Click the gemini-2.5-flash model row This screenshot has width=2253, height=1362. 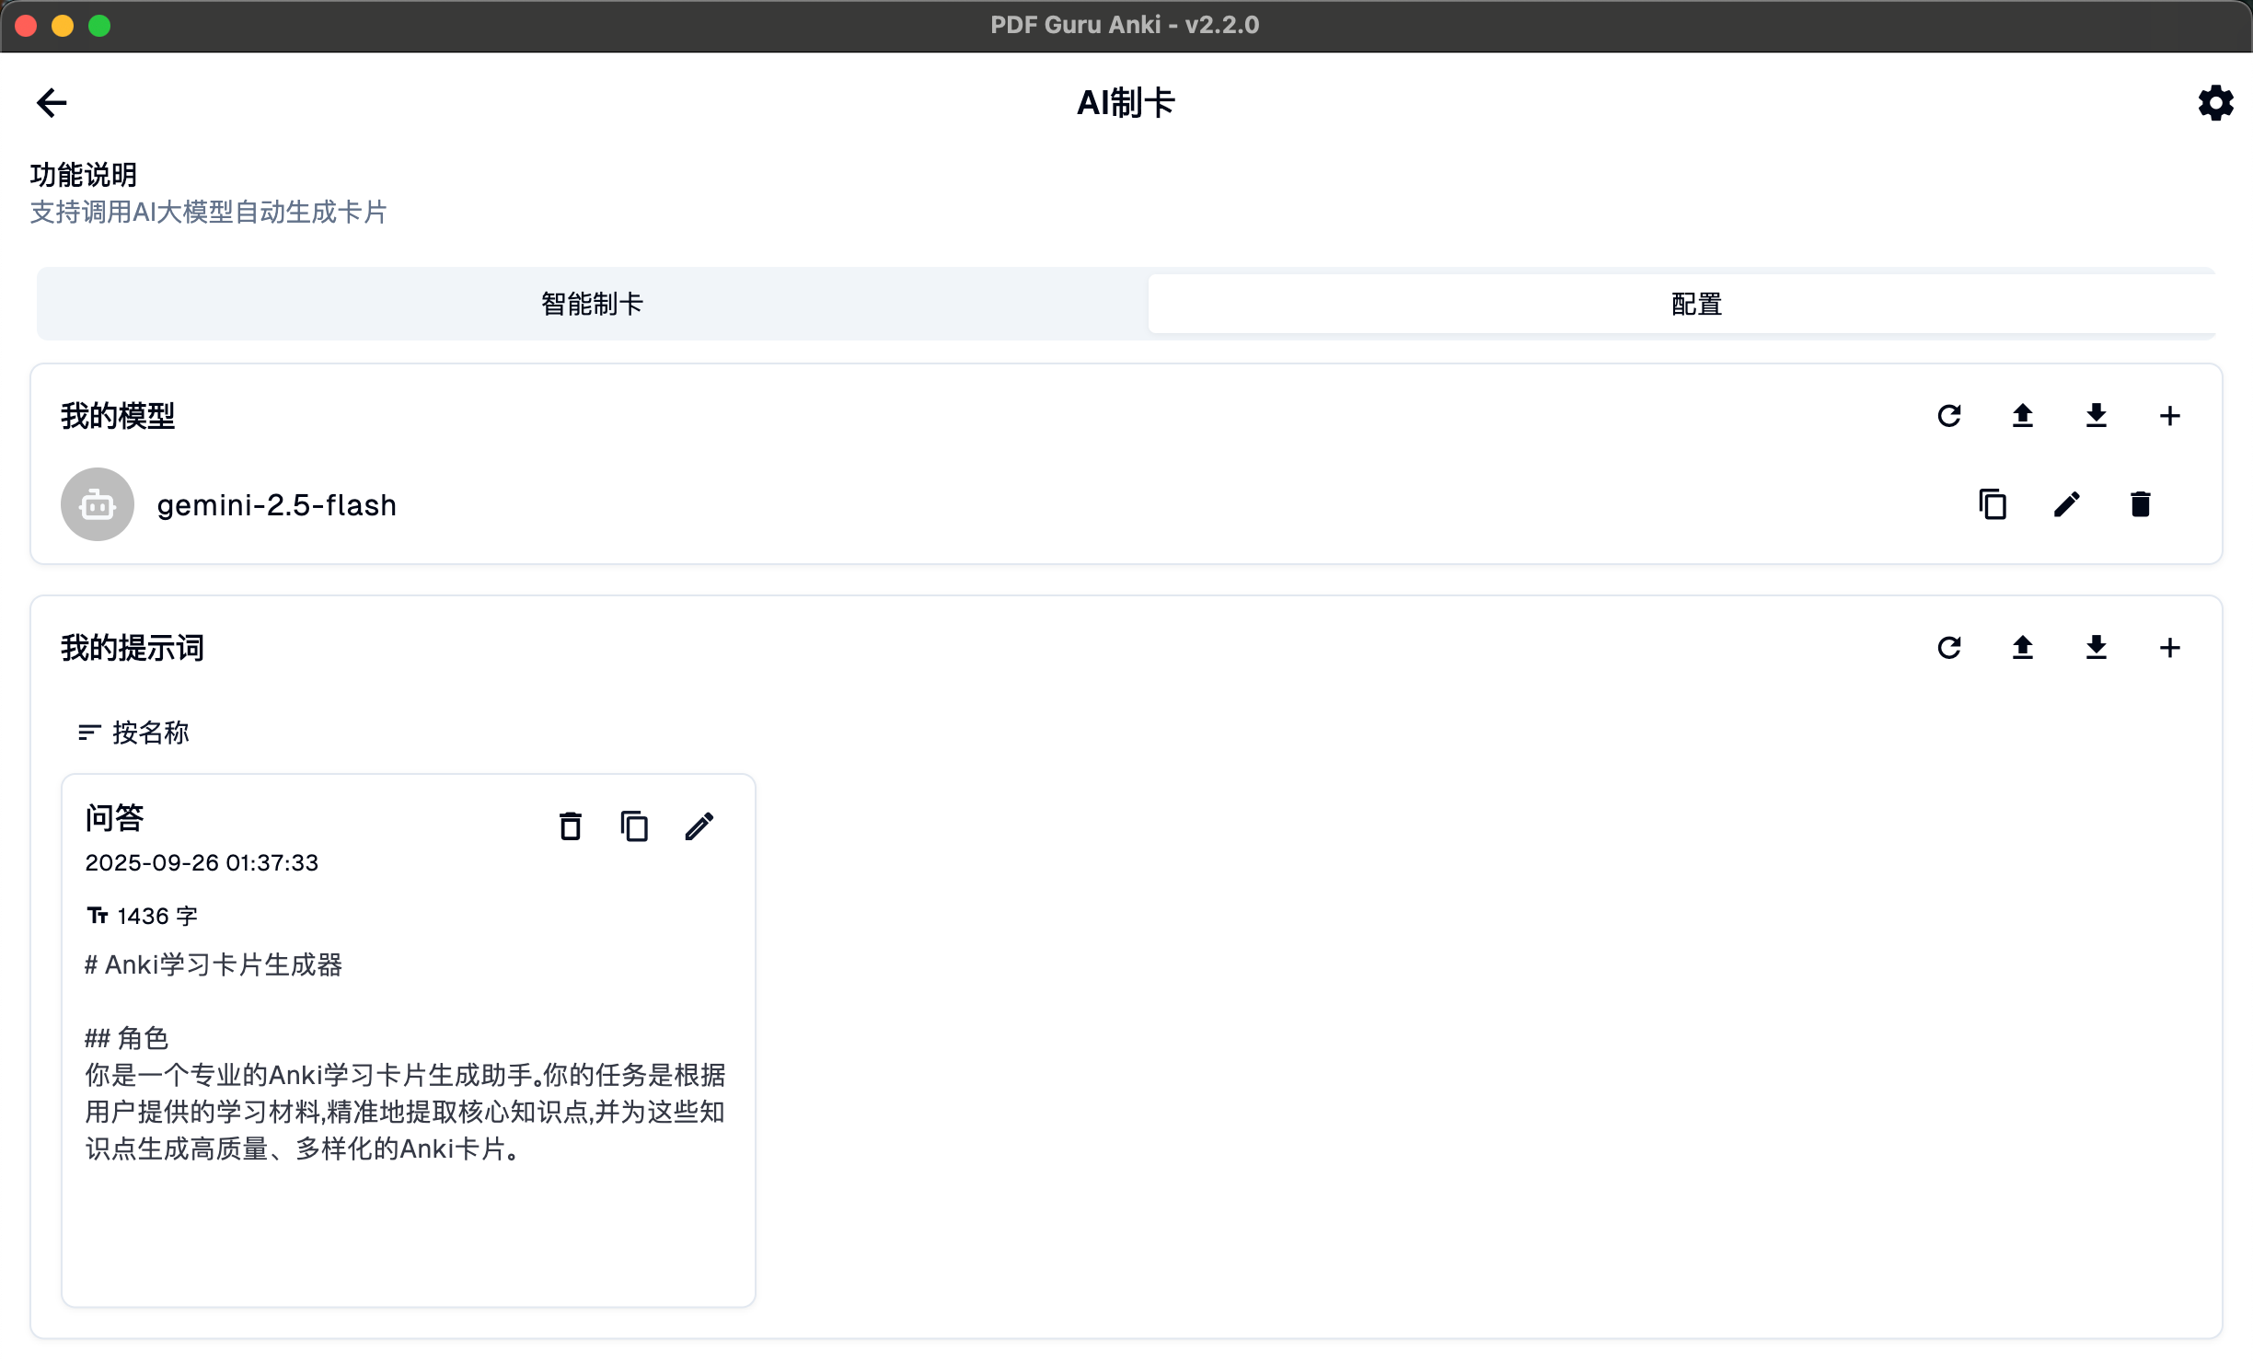[x=276, y=505]
